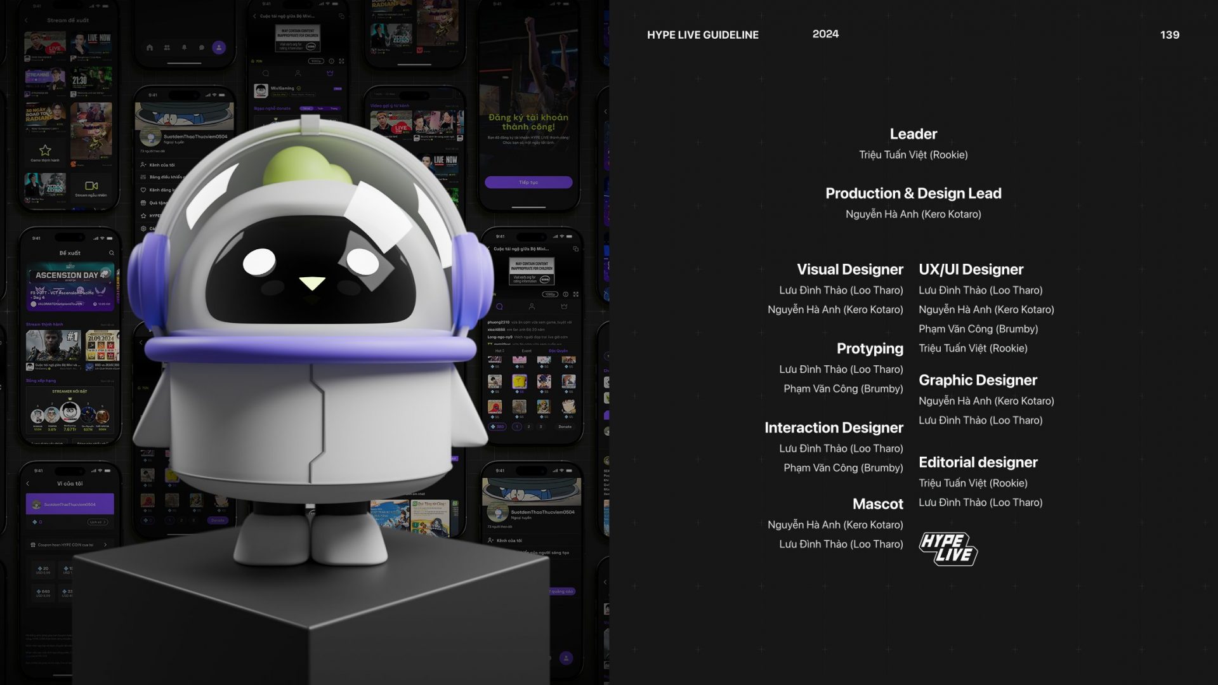Click the Production & Design Lead heading
This screenshot has height=685, width=1218.
tap(913, 193)
